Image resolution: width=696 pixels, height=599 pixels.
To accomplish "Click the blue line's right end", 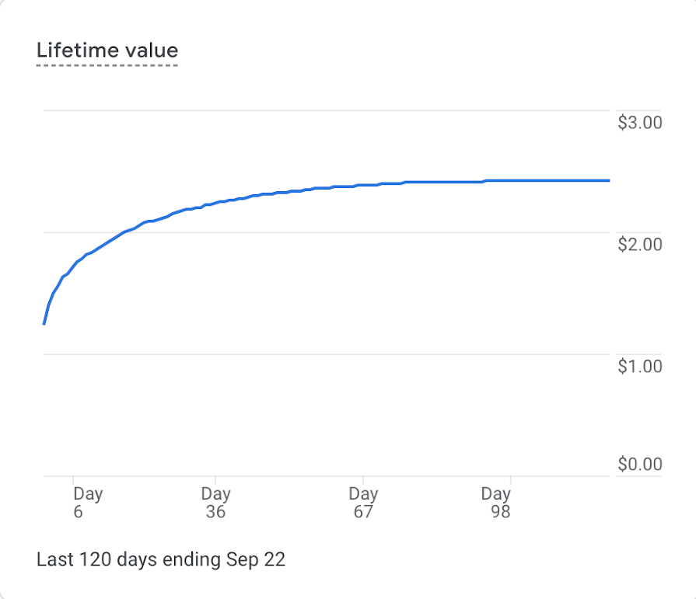I will click(x=608, y=180).
